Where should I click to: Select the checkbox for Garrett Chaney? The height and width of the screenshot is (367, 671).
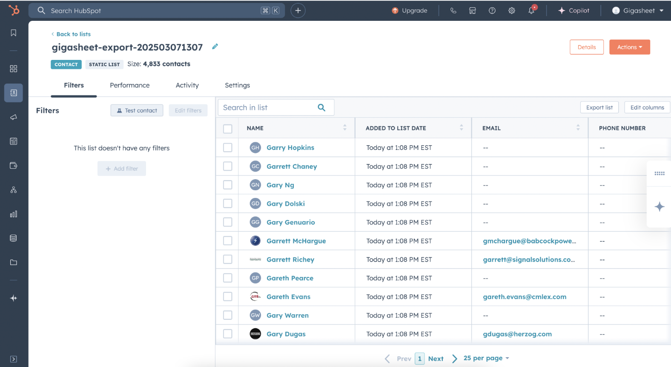click(228, 166)
